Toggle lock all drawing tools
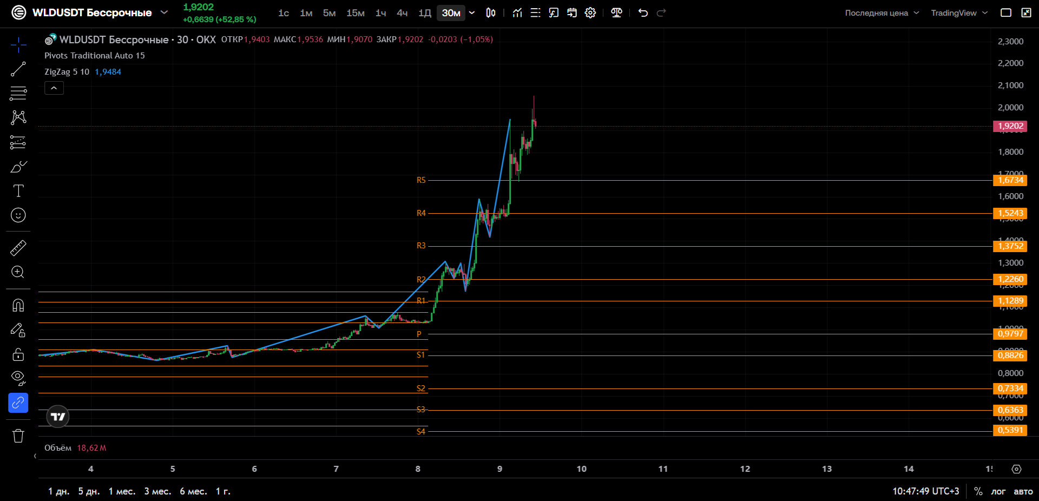Image resolution: width=1039 pixels, height=501 pixels. pyautogui.click(x=18, y=354)
